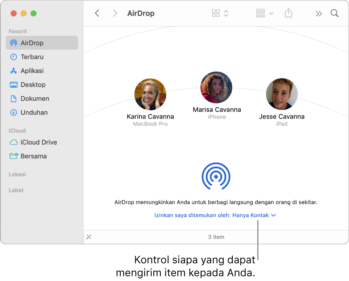Open the Desktop folder in sidebar

tap(42, 85)
